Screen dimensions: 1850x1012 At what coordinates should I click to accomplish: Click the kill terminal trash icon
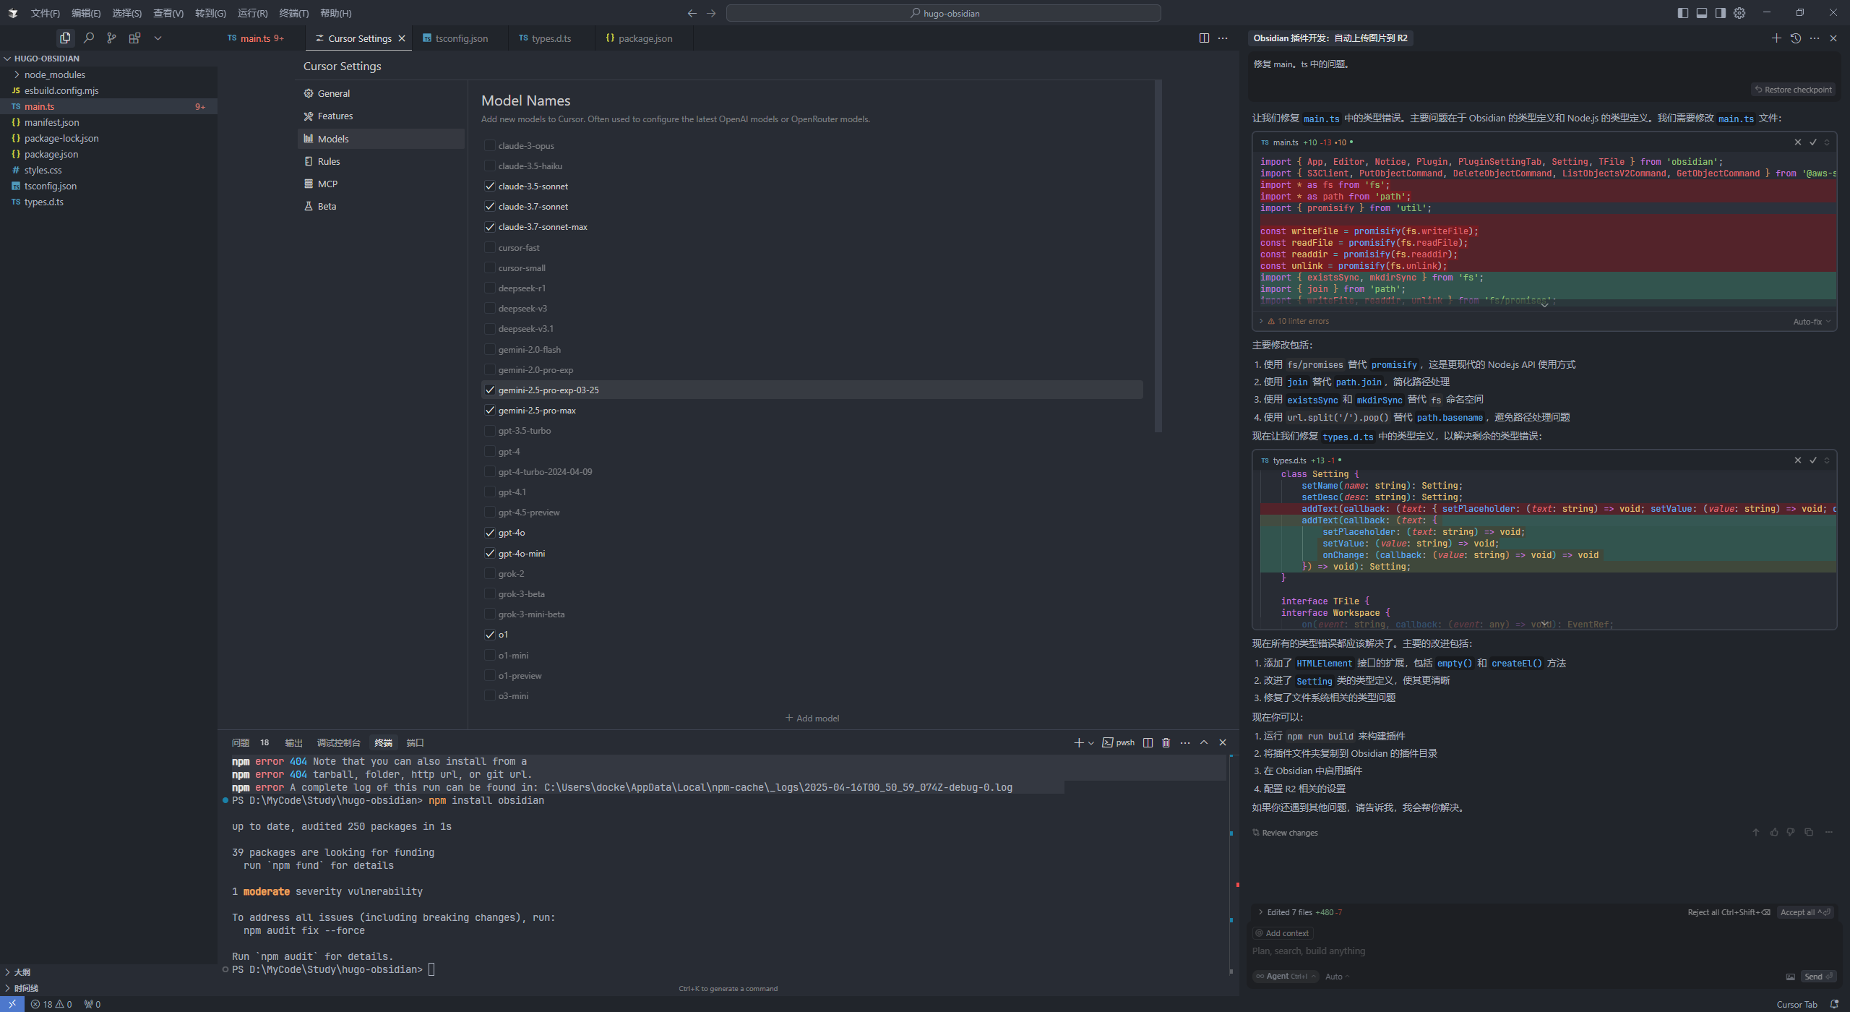pos(1166,742)
